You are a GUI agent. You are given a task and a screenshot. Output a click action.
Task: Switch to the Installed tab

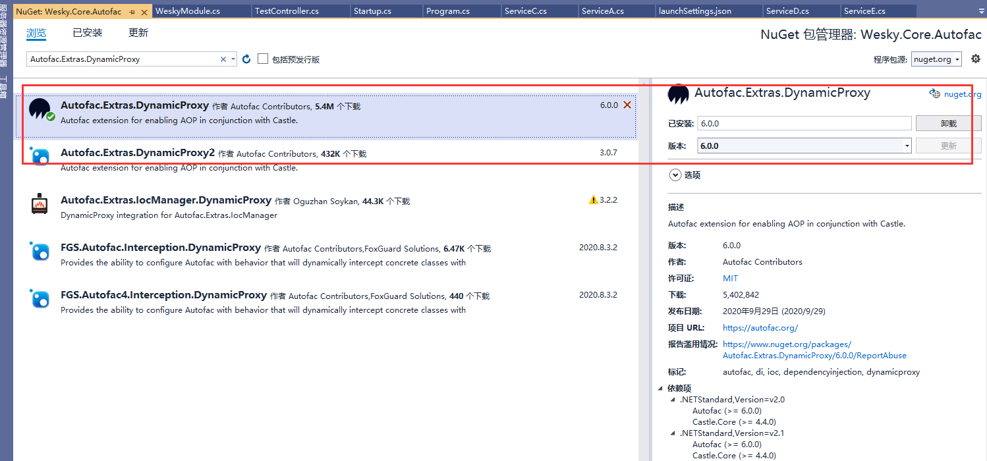click(88, 33)
